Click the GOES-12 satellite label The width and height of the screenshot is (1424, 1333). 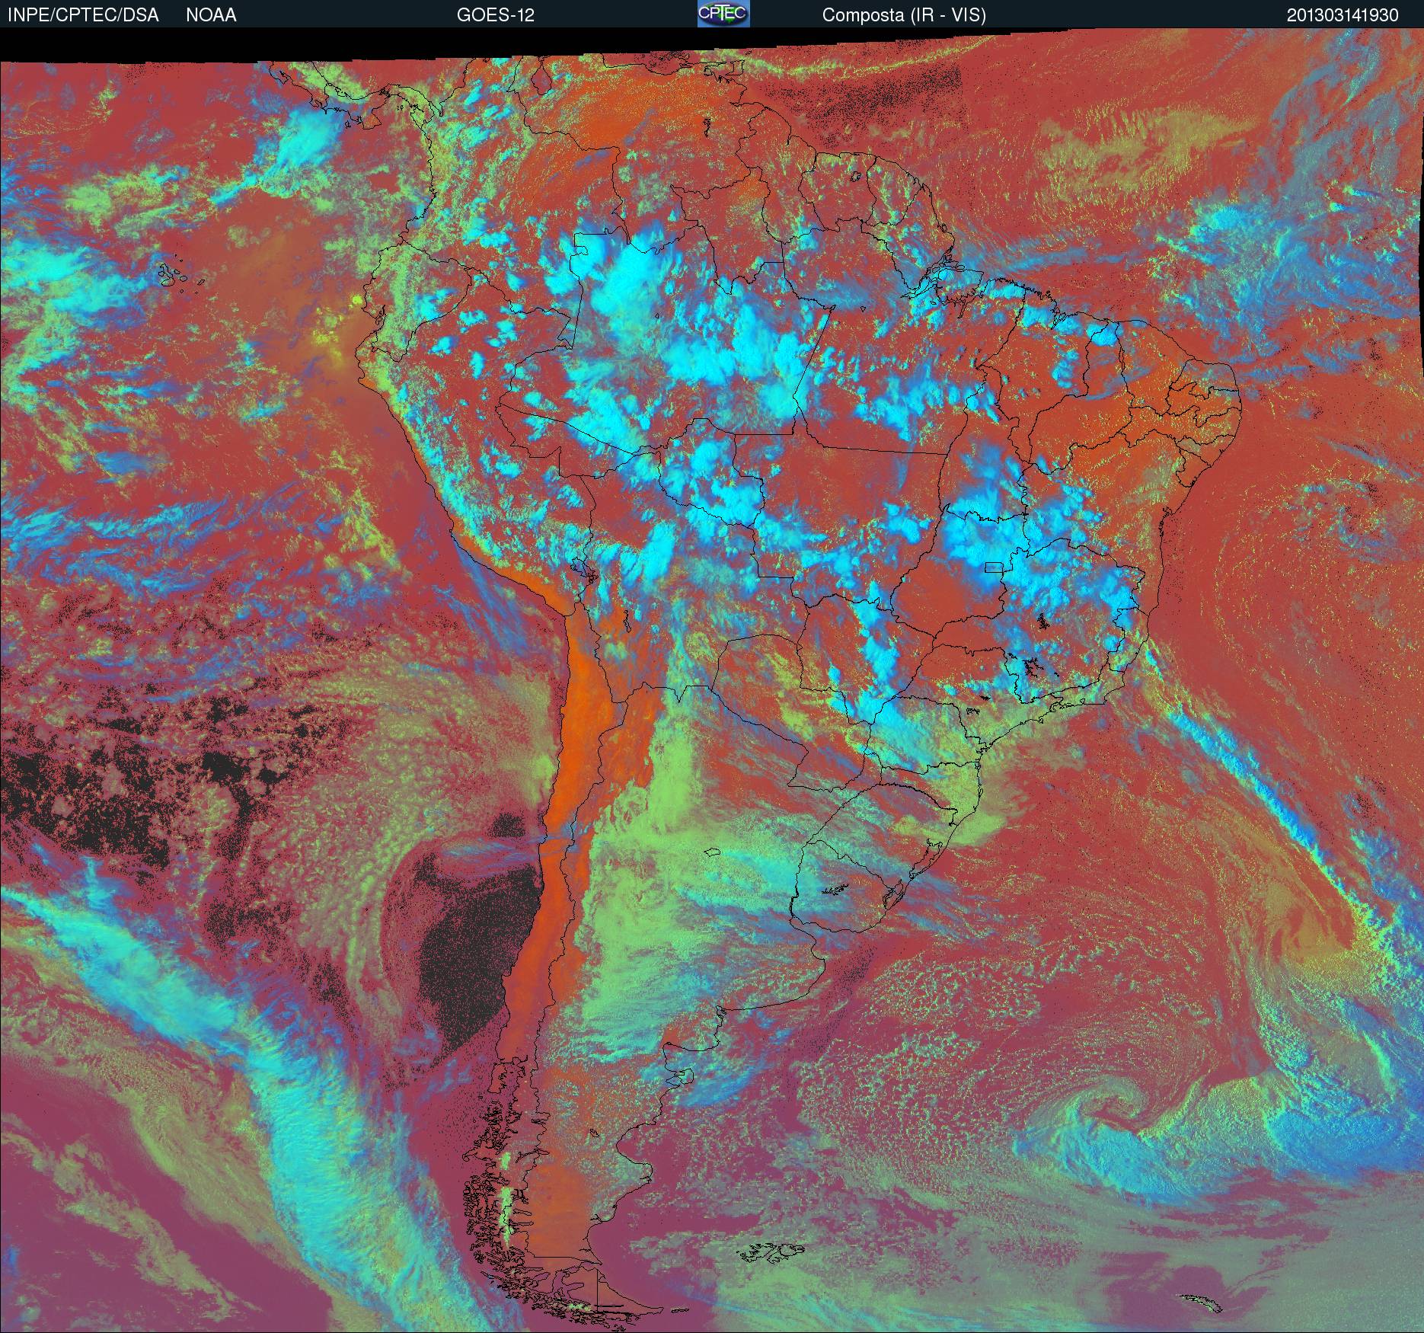[x=495, y=15]
